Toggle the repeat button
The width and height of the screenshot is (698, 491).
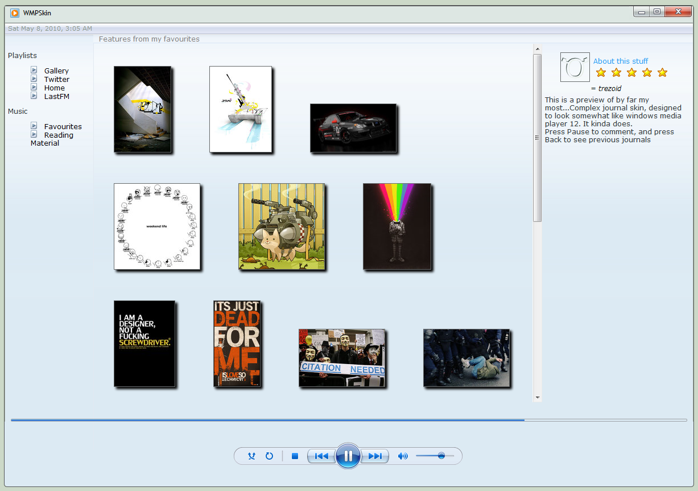coord(270,456)
